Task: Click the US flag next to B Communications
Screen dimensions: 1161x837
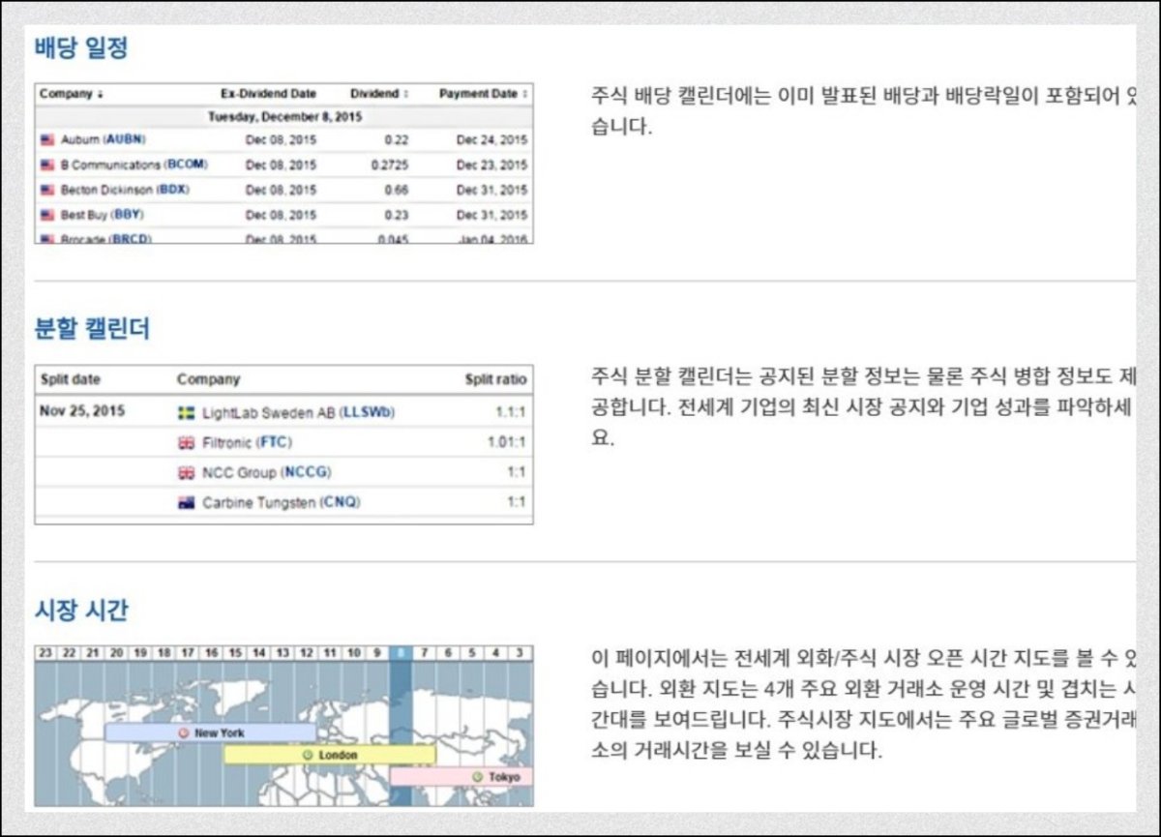Action: pos(47,165)
